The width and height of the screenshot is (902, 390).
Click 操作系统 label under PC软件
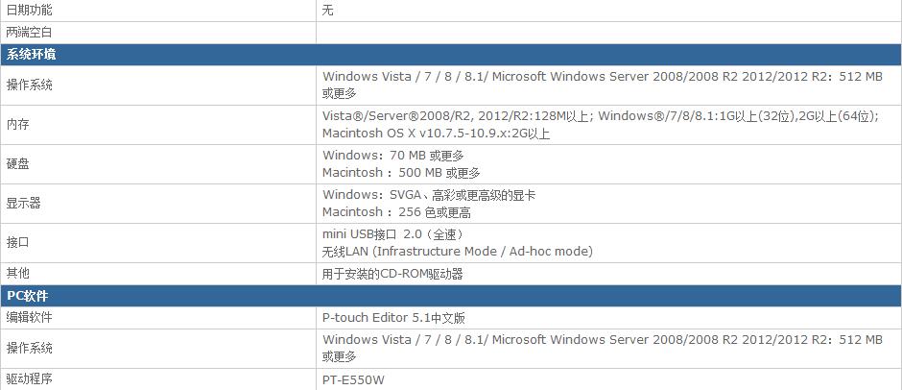tap(29, 348)
